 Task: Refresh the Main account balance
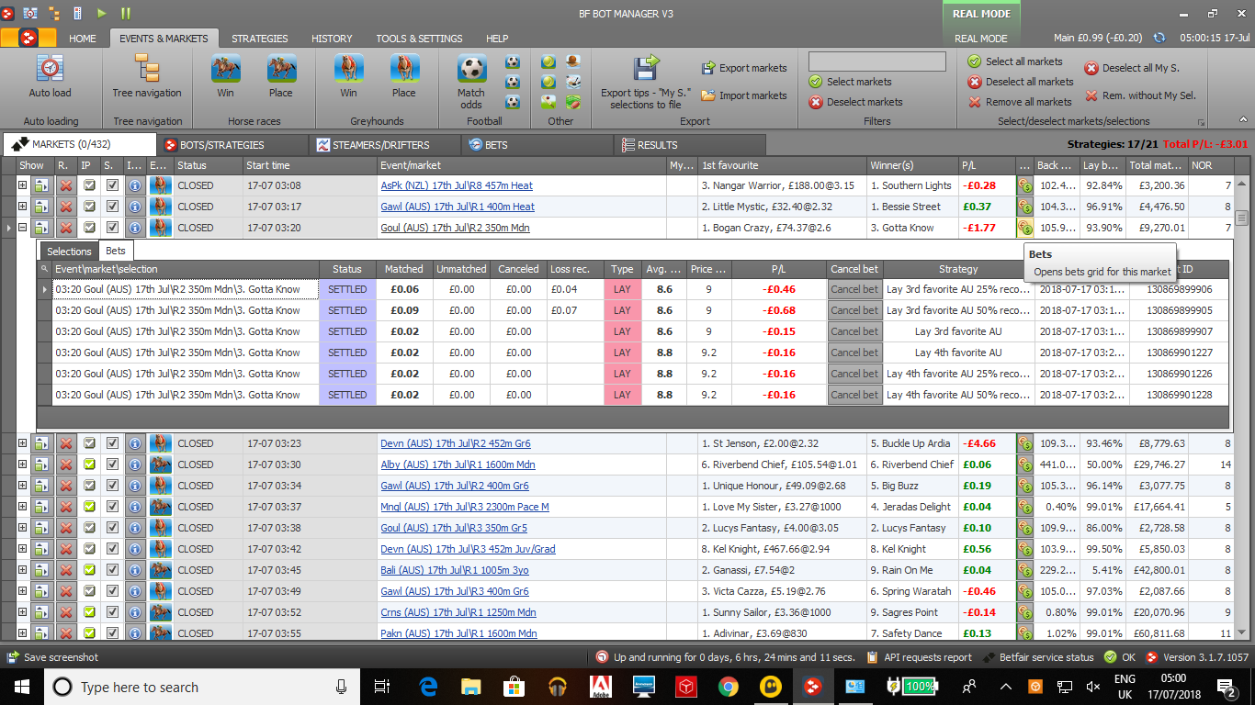[x=1159, y=38]
